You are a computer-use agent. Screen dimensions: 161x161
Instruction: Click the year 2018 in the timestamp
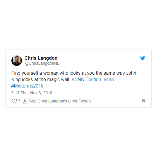[48, 93]
